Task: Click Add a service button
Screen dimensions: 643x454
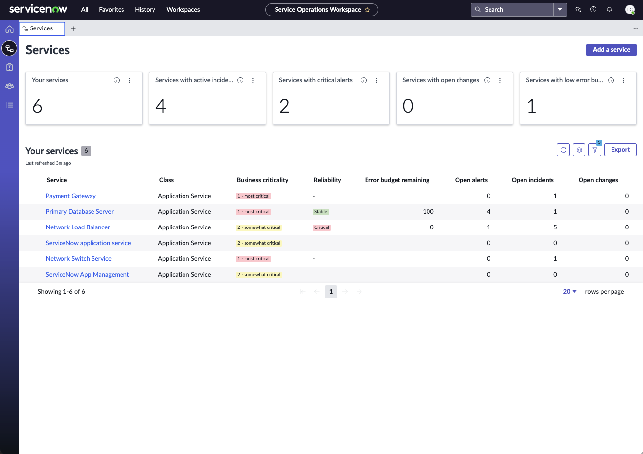Action: (x=612, y=50)
